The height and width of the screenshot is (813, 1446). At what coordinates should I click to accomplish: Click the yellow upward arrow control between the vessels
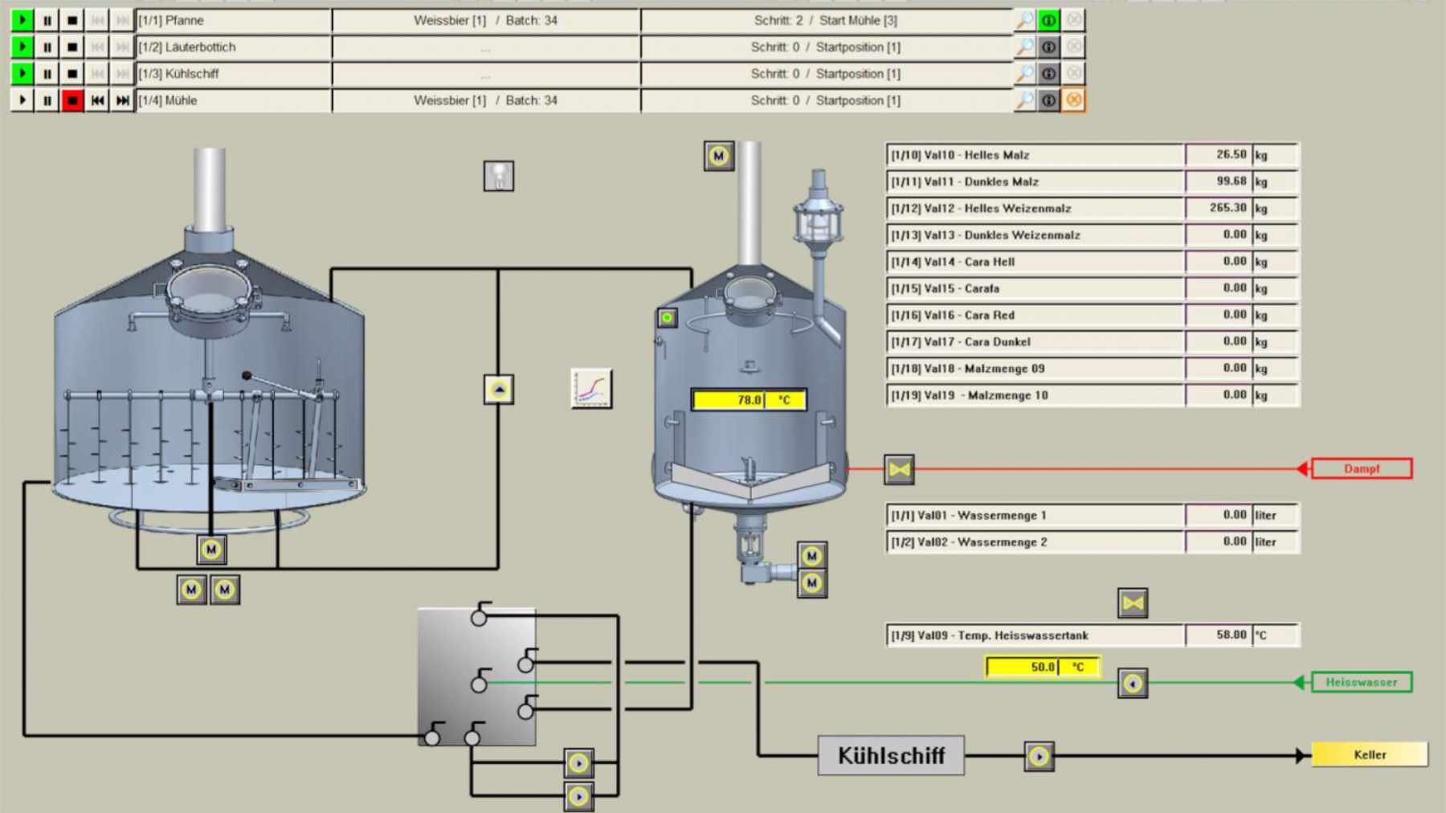click(499, 390)
